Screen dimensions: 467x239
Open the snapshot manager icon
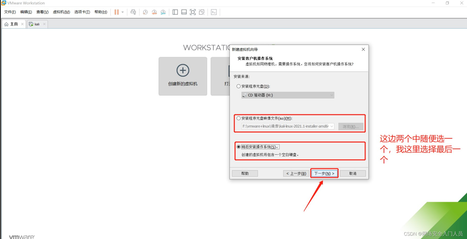coord(163,12)
